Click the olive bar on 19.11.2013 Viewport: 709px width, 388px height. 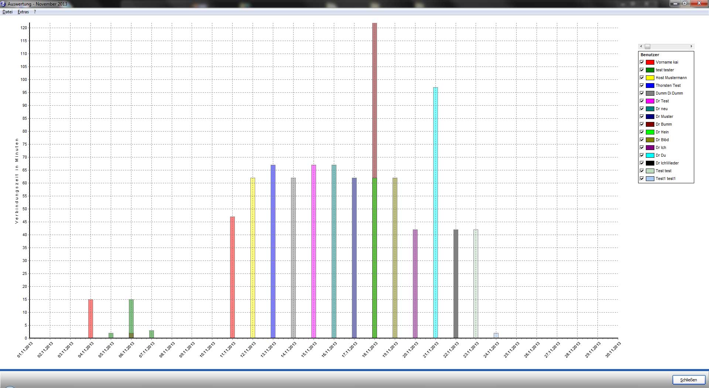click(395, 258)
